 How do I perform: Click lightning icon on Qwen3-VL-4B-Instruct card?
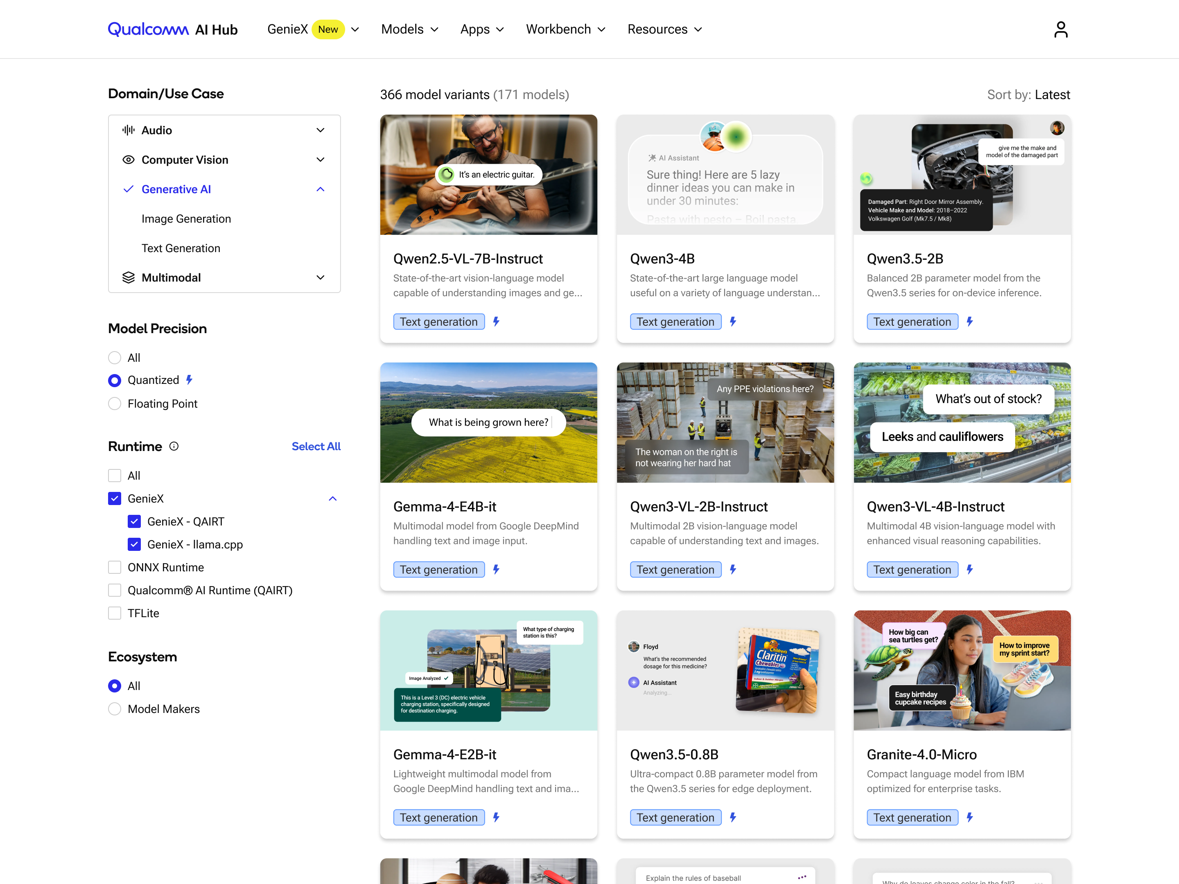969,569
